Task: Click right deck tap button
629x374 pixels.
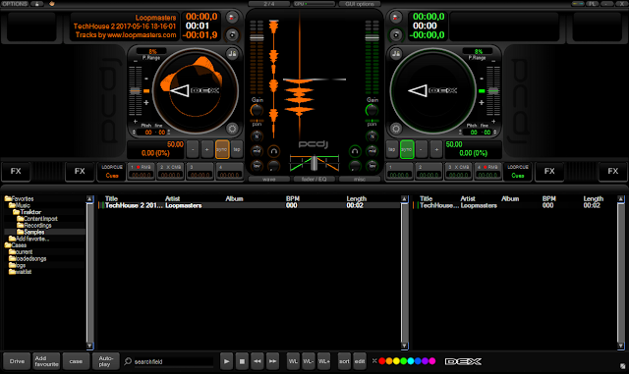Action: [x=391, y=149]
